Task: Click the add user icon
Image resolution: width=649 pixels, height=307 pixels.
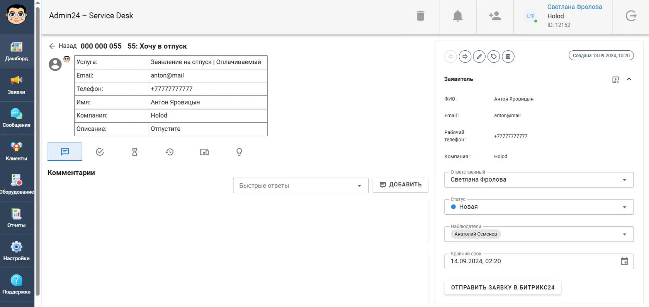Action: tap(494, 16)
